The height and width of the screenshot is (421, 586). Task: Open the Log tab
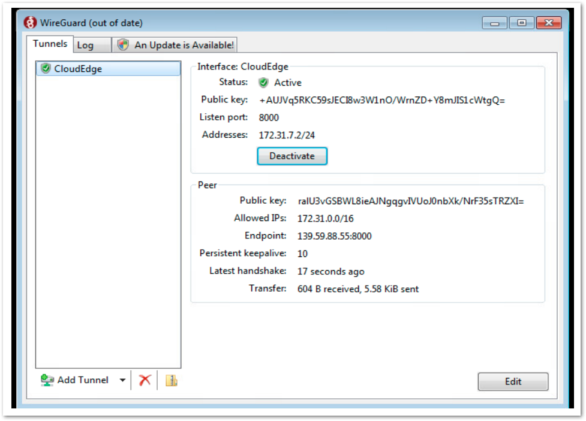(85, 46)
